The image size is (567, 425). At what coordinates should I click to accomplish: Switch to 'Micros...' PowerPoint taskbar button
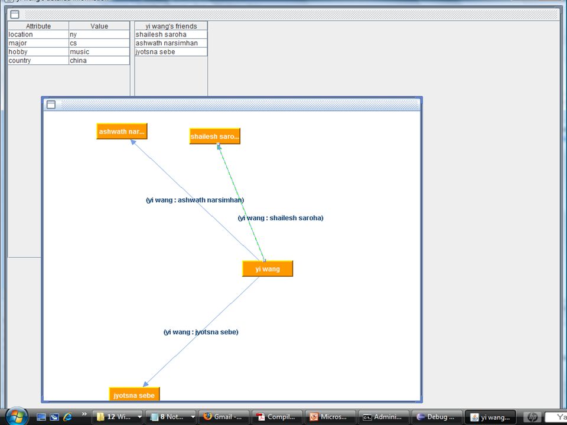coord(330,417)
